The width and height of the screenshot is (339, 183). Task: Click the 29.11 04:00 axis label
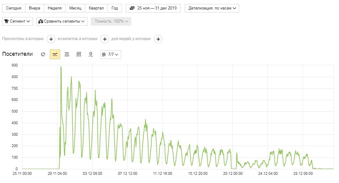point(57,174)
